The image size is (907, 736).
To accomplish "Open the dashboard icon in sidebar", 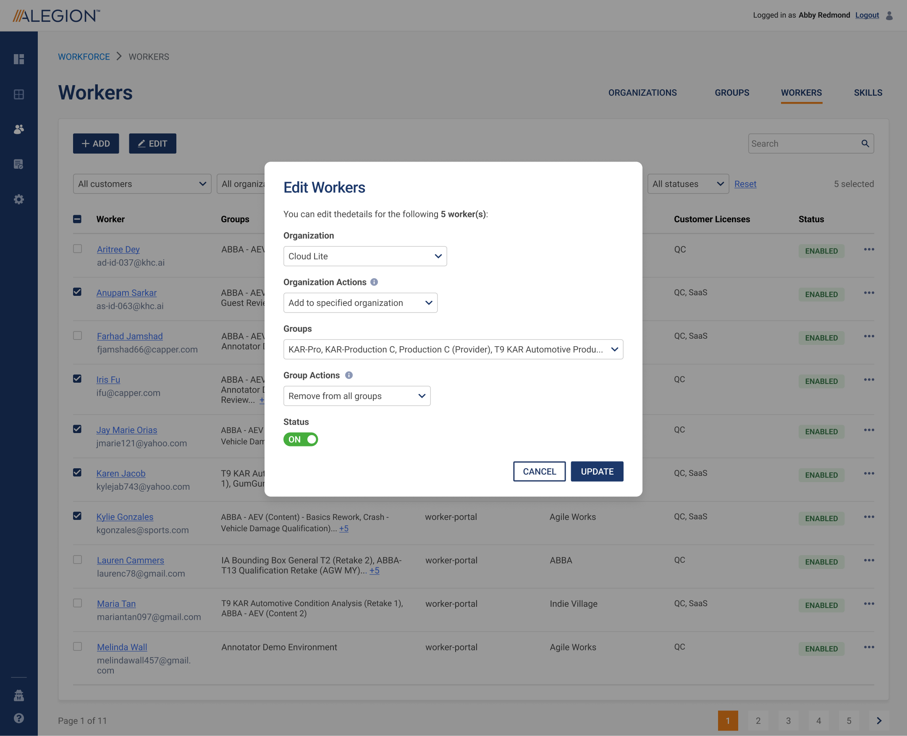I will click(x=18, y=59).
